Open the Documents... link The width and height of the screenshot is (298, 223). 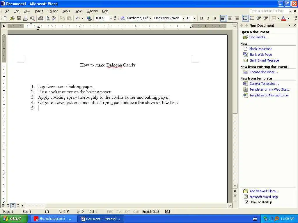(259, 37)
